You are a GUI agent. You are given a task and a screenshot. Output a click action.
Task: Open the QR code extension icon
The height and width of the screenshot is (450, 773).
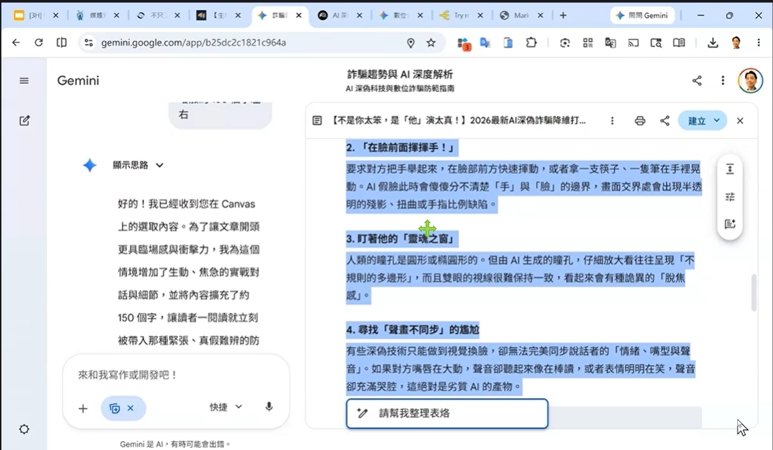click(587, 43)
